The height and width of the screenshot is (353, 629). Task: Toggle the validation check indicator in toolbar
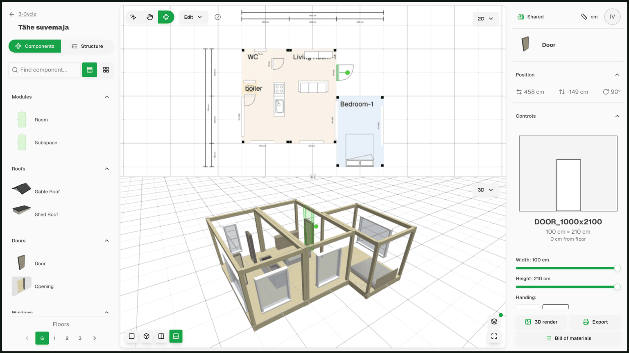(x=218, y=17)
